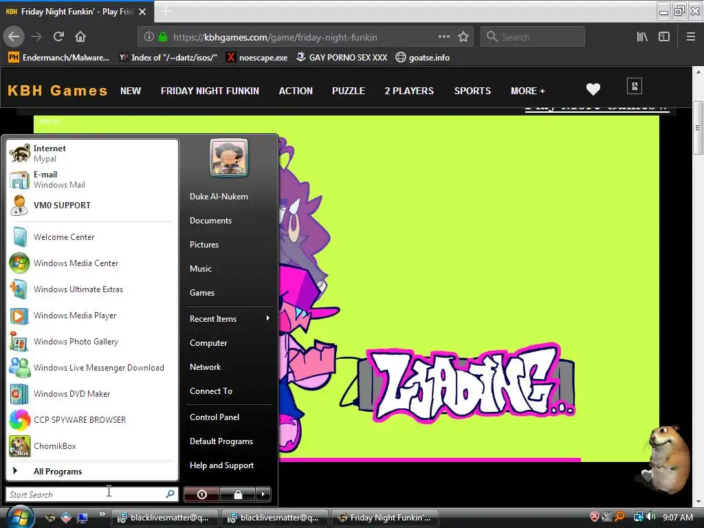The image size is (704, 528).
Task: Open the FRIDAY NIGHT FUNKIN category
Action: pos(210,91)
